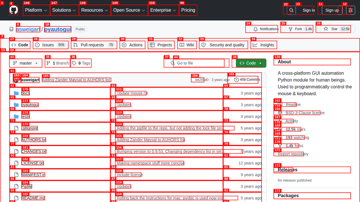The width and height of the screenshot is (360, 202).
Task: View the 12.5k stars link
Action: click(x=292, y=129)
